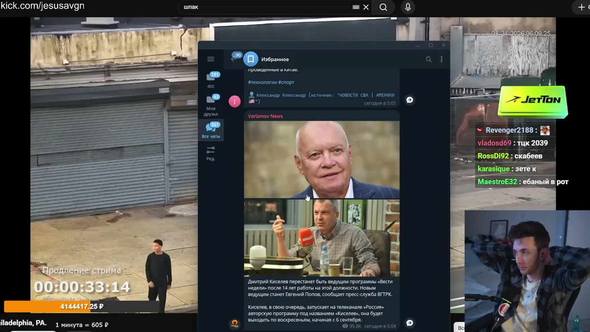Open the Varlamov News channel name
This screenshot has height=332, width=590.
pyautogui.click(x=265, y=116)
